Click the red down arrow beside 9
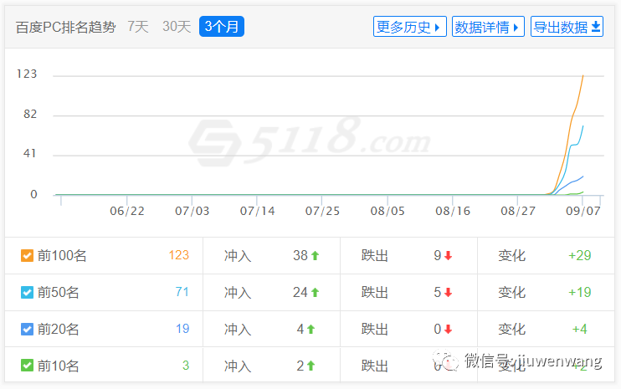Viewport: 621px width, 389px height. tap(448, 256)
